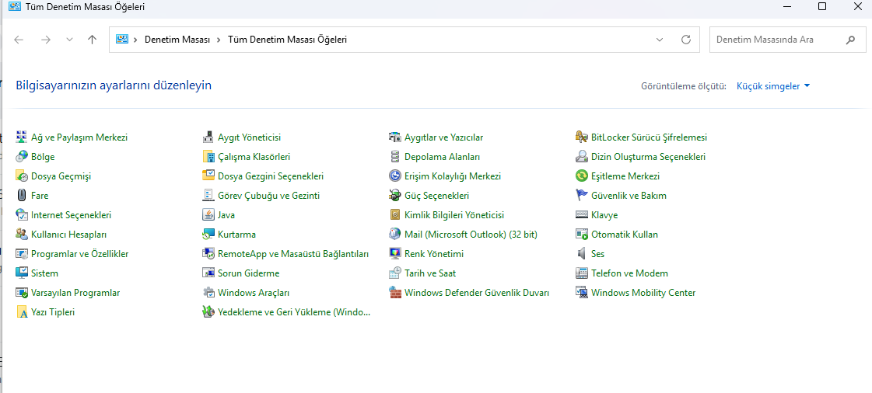The height and width of the screenshot is (393, 872).
Task: Open the Aygıt Yöneticisi icon
Action: click(208, 137)
